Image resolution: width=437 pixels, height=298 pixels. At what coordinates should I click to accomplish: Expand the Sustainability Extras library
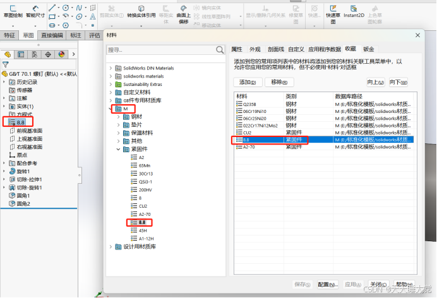point(111,84)
